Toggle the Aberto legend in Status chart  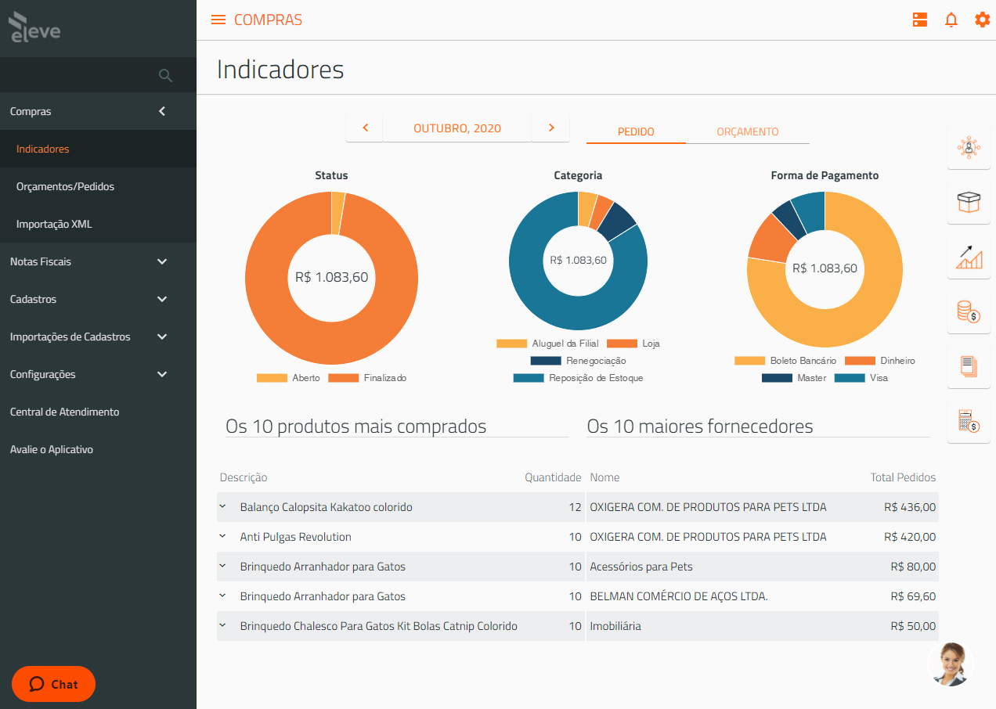(x=289, y=378)
